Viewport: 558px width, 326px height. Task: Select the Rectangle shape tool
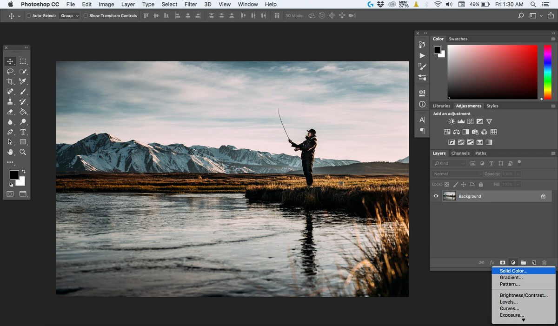tap(23, 142)
